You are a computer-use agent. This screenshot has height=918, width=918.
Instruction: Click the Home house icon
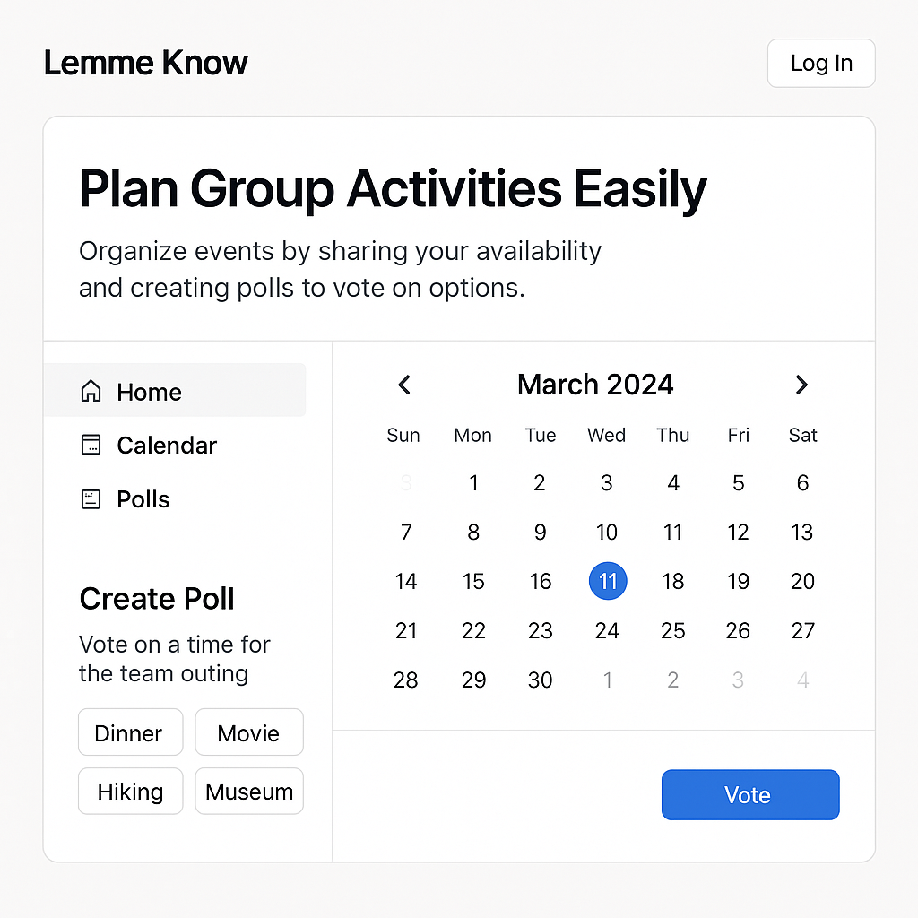pyautogui.click(x=91, y=392)
